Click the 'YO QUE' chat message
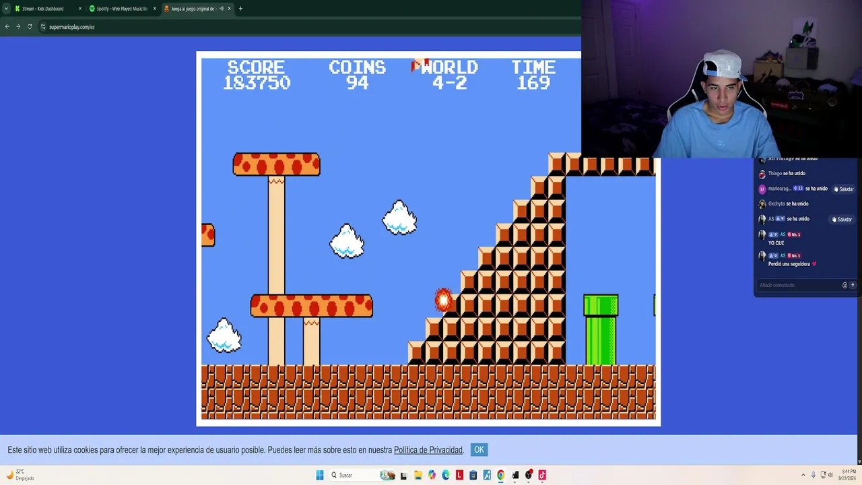The width and height of the screenshot is (862, 485). pyautogui.click(x=776, y=243)
